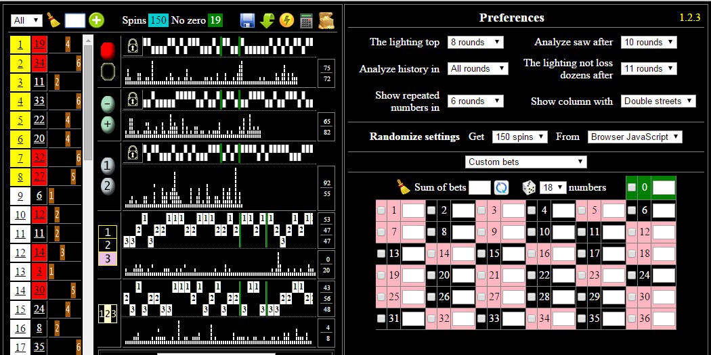Click the calculator icon

[307, 20]
